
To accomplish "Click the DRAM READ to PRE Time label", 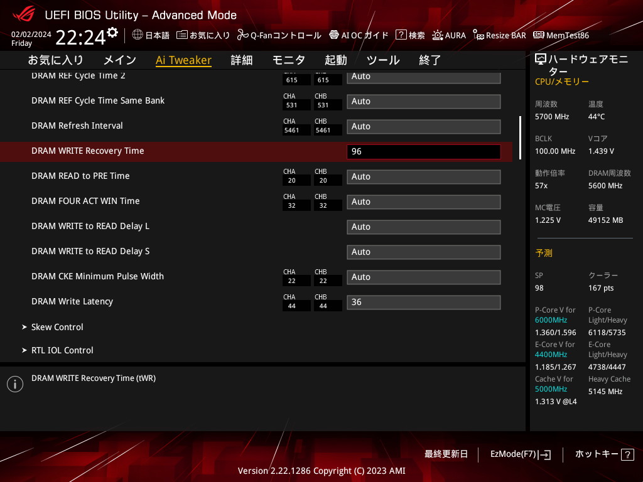I will tap(80, 176).
